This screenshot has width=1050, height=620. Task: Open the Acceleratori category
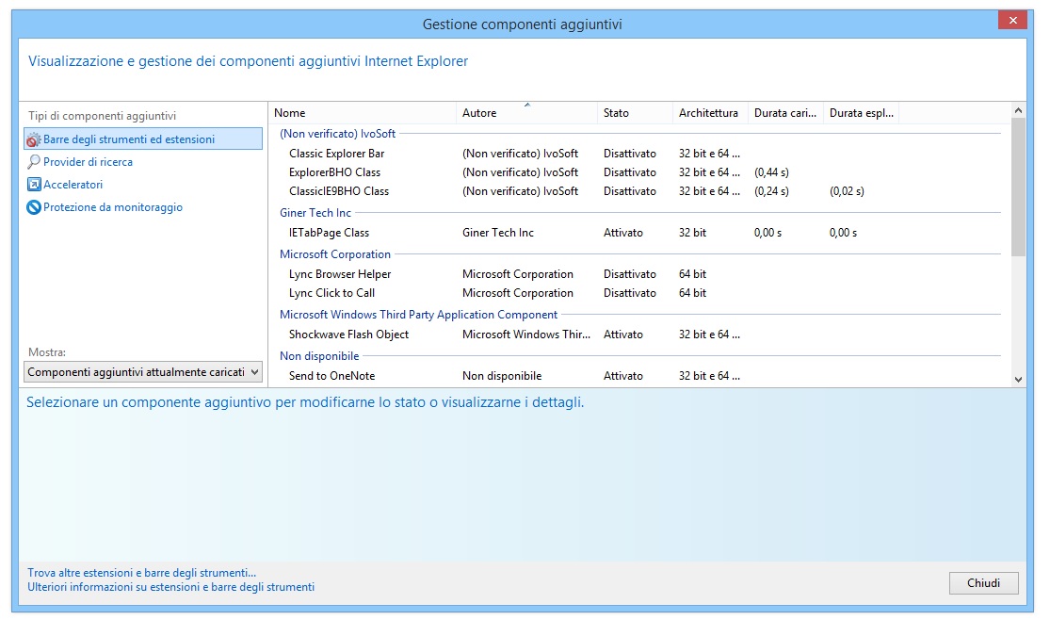click(73, 185)
